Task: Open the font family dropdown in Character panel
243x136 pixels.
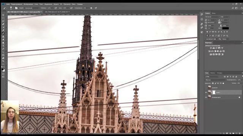Action: pyautogui.click(x=212, y=17)
